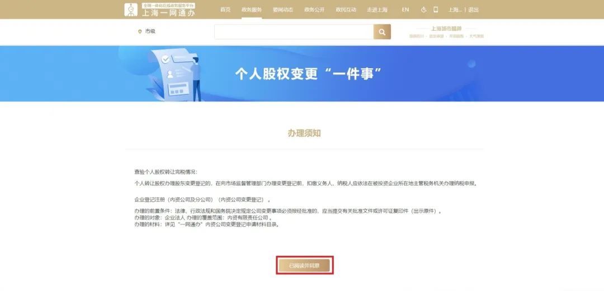This screenshot has width=604, height=291.
Task: Open the 要闻动态 menu item
Action: point(283,10)
